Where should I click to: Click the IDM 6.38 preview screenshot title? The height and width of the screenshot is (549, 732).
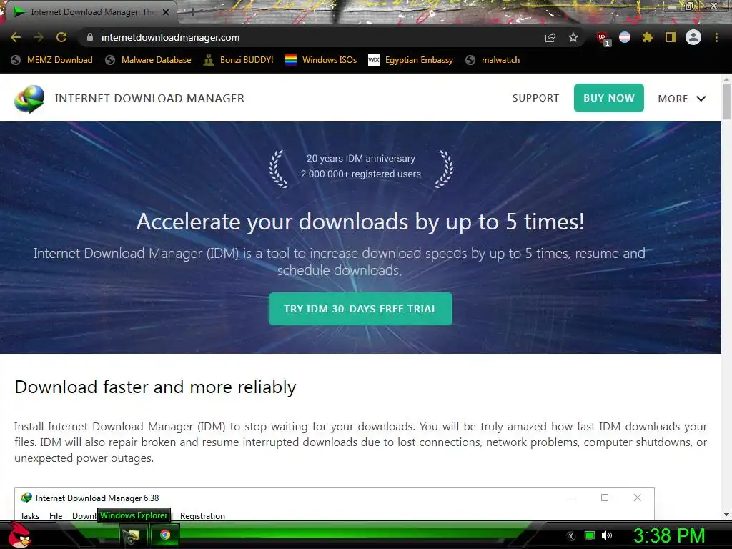point(97,498)
